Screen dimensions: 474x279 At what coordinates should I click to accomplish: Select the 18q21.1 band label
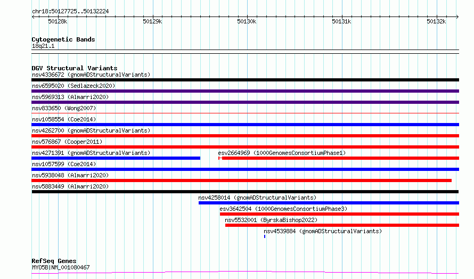43,46
